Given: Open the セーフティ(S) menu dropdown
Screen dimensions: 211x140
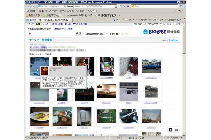Looking at the screenshot, I should coord(155,20).
